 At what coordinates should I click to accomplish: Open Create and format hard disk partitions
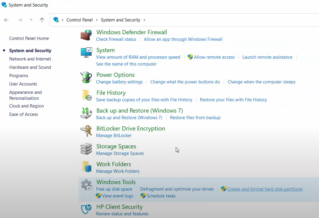tap(265, 189)
